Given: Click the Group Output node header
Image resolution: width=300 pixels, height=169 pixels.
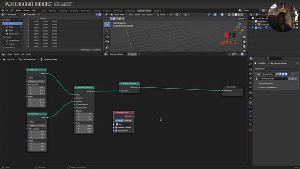Looking at the screenshot, I should (232, 87).
